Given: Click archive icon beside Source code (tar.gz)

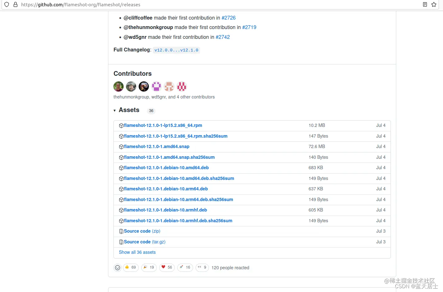Looking at the screenshot, I should click(121, 242).
